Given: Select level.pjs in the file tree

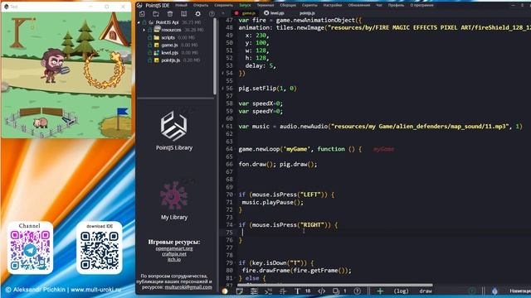Looking at the screenshot, I should pos(169,53).
